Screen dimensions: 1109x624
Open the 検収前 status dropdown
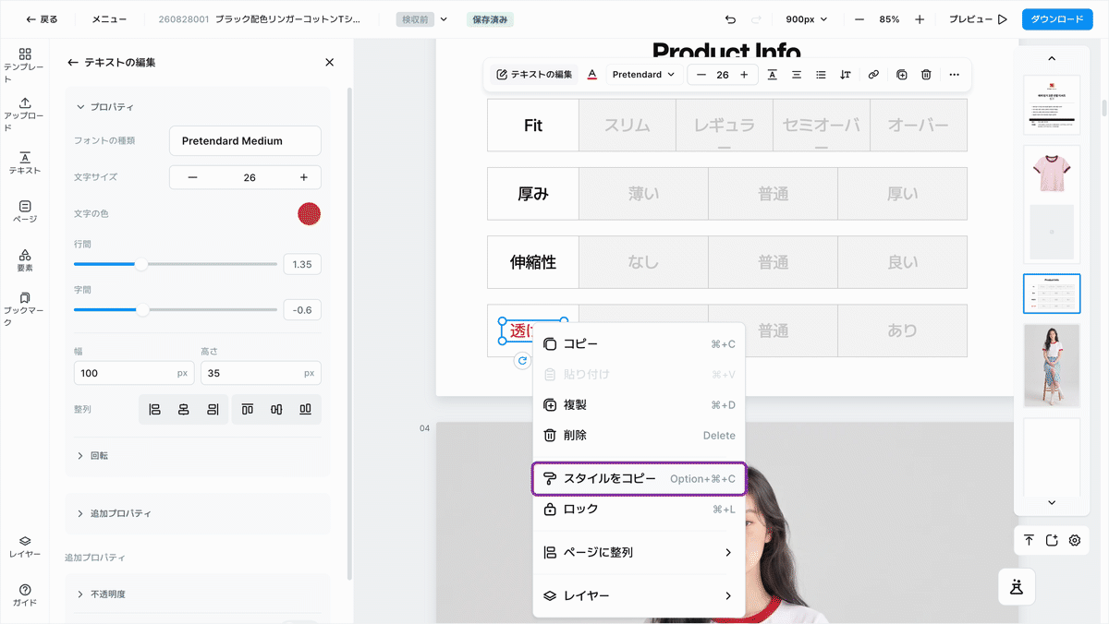pos(422,19)
